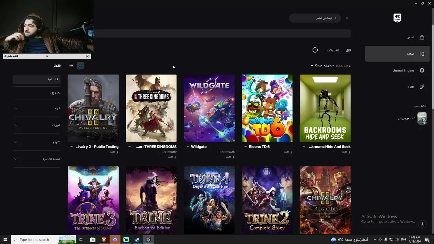Expand the Genre (النوع) filter
Screen dimensions: 434x244
(37, 108)
